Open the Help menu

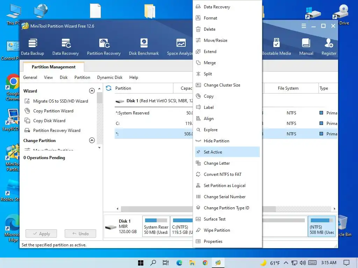tap(134, 77)
